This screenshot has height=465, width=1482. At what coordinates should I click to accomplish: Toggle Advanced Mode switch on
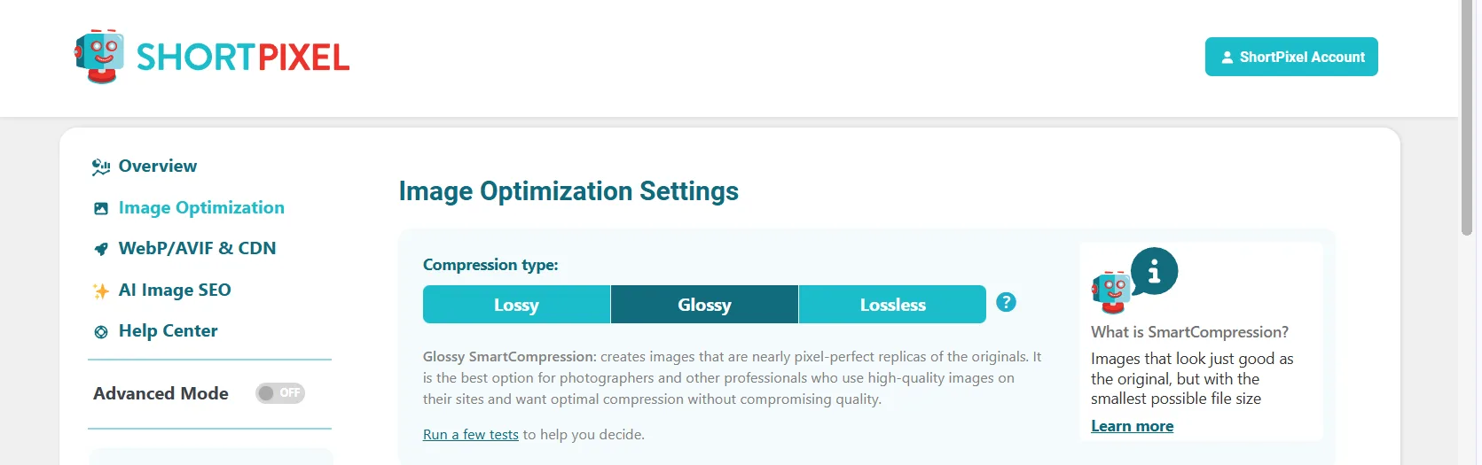pos(280,393)
